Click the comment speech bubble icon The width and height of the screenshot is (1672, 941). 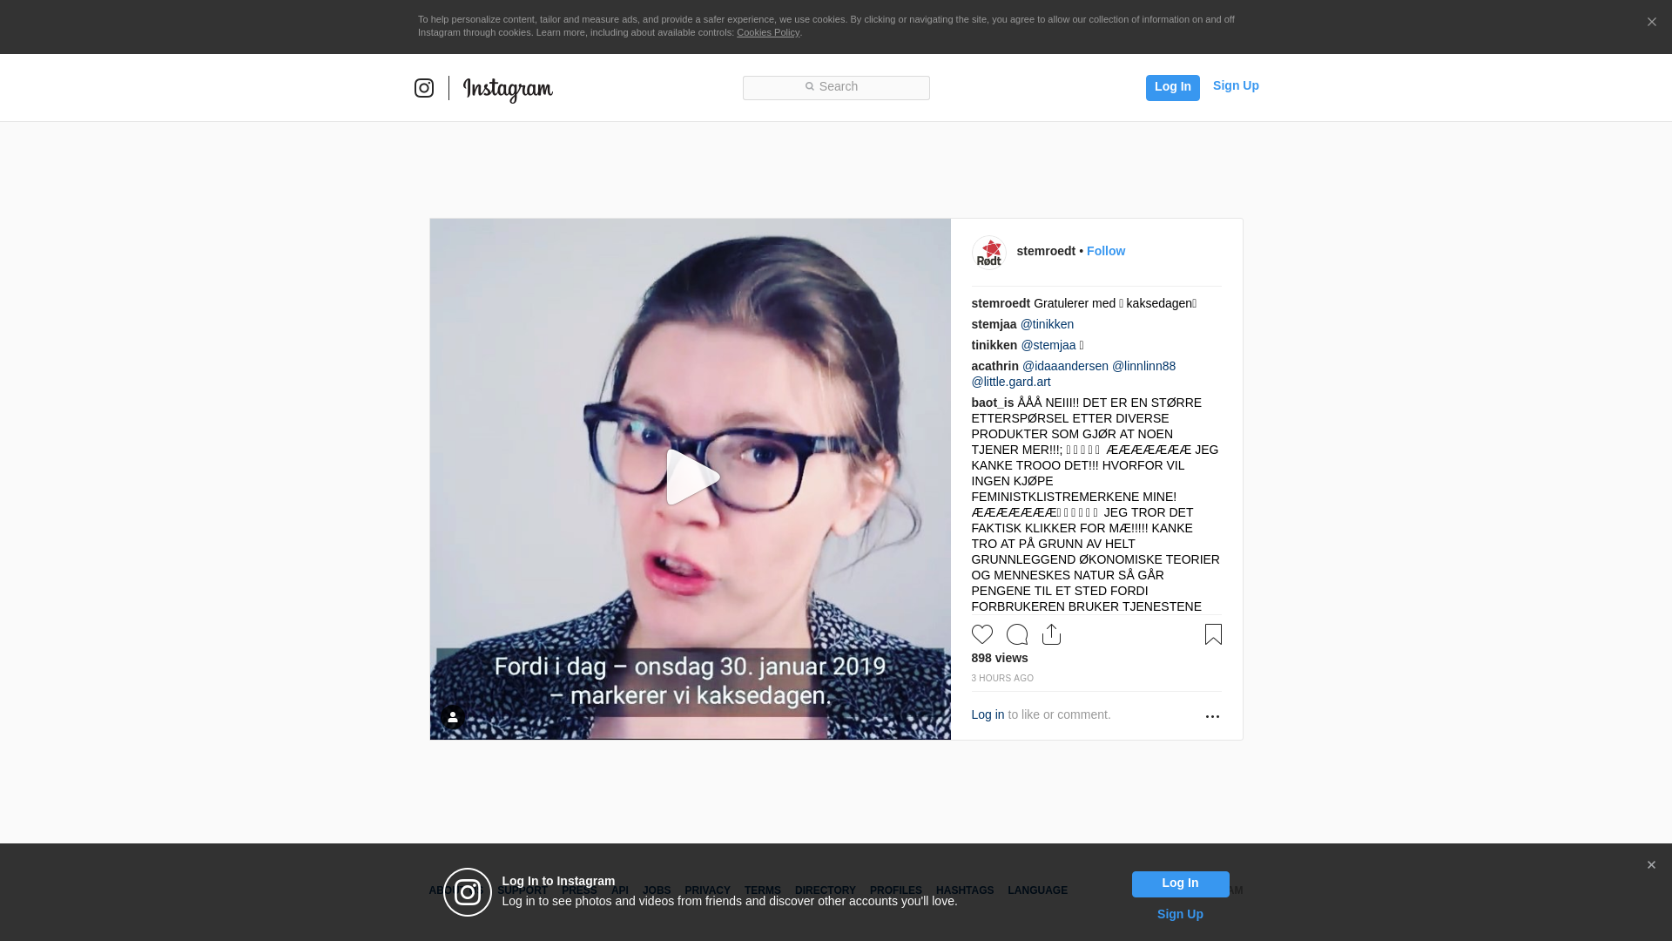coord(1016,634)
